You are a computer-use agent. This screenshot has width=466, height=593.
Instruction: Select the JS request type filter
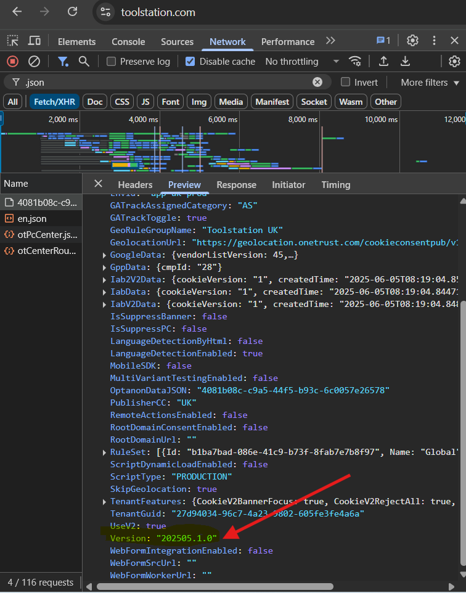click(x=144, y=102)
